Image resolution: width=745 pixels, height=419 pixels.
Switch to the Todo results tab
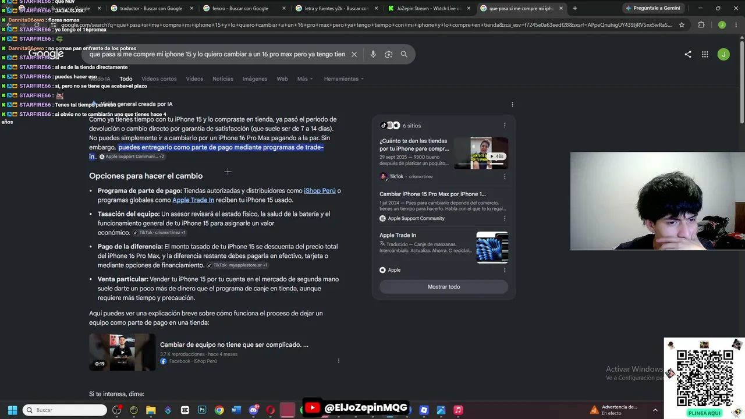coord(126,79)
